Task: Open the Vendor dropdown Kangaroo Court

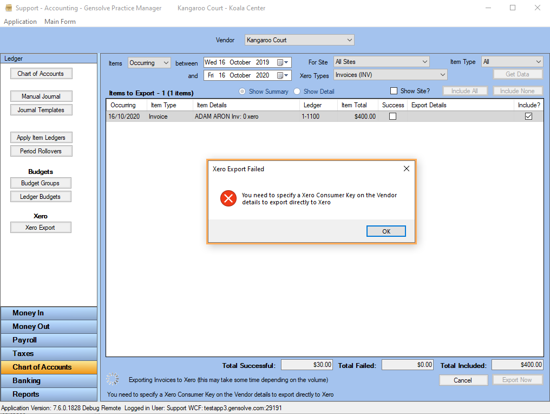Action: click(299, 40)
